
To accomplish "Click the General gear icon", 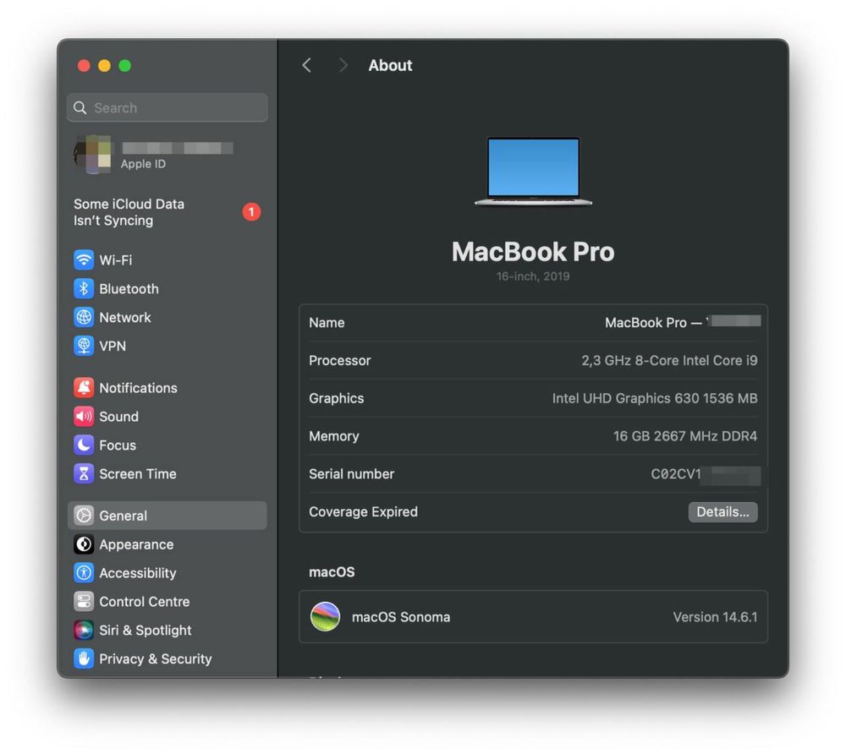I will pos(84,516).
